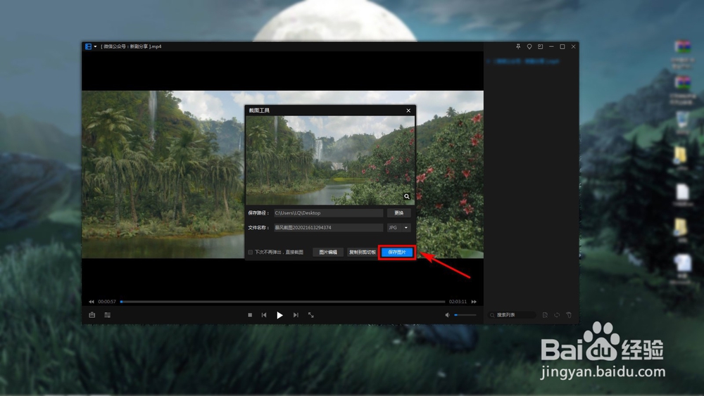Play the video with the play button
The image size is (704, 396).
point(279,315)
